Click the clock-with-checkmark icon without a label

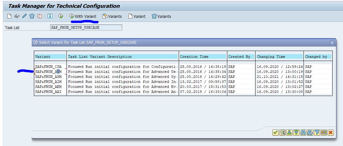(61, 16)
